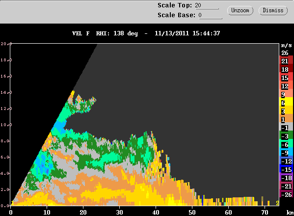Click the 16.0 height axis label

click(6, 76)
